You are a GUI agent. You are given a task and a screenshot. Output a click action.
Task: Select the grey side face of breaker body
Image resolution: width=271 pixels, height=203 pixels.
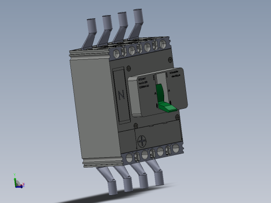click(x=95, y=108)
